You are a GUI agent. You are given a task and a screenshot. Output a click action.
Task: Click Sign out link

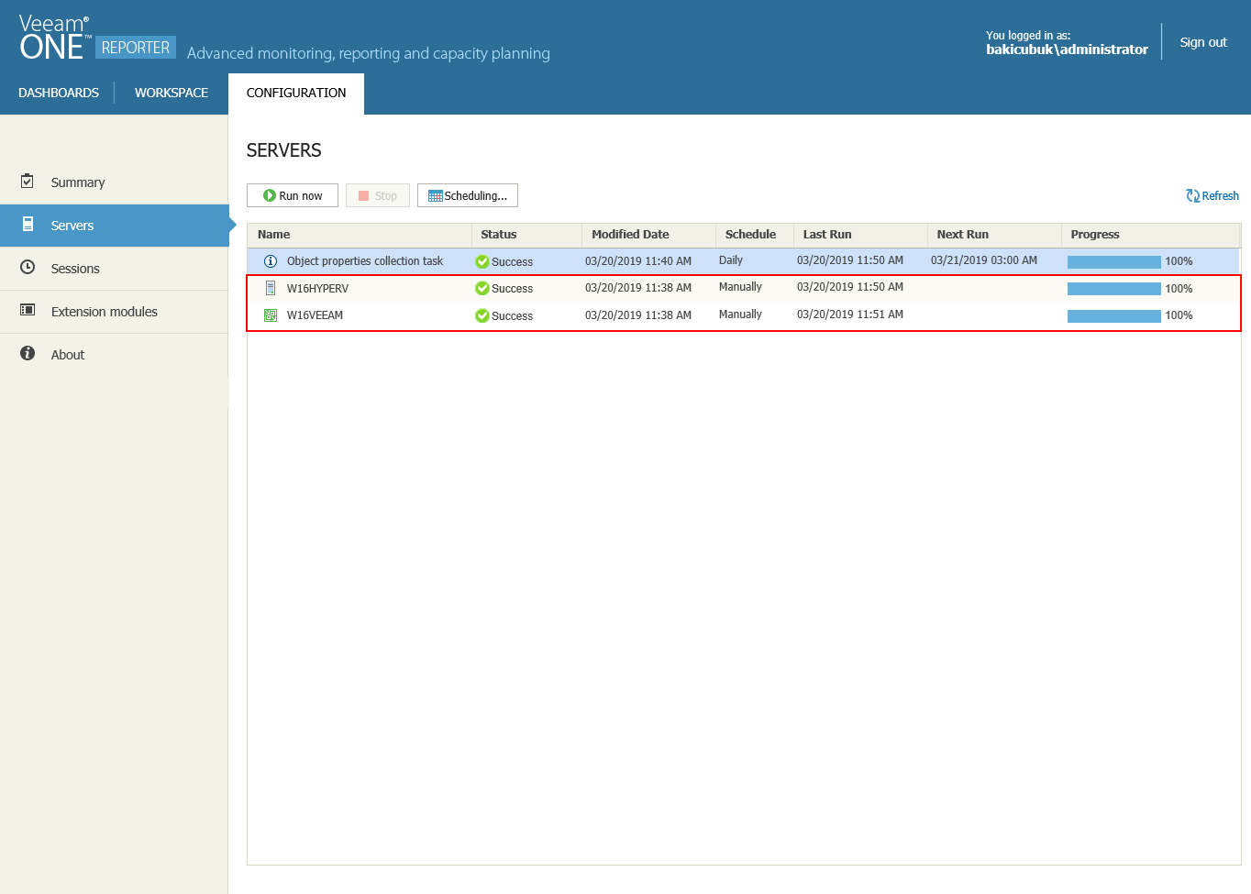point(1203,42)
